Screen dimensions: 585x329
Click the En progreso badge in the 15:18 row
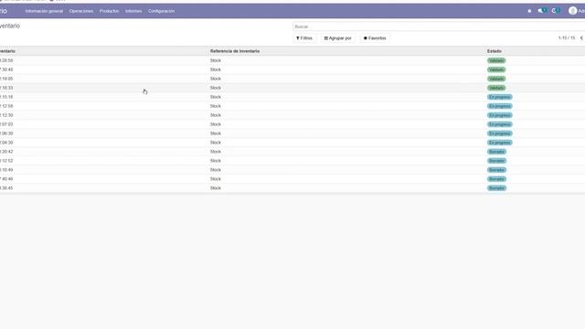pos(500,97)
